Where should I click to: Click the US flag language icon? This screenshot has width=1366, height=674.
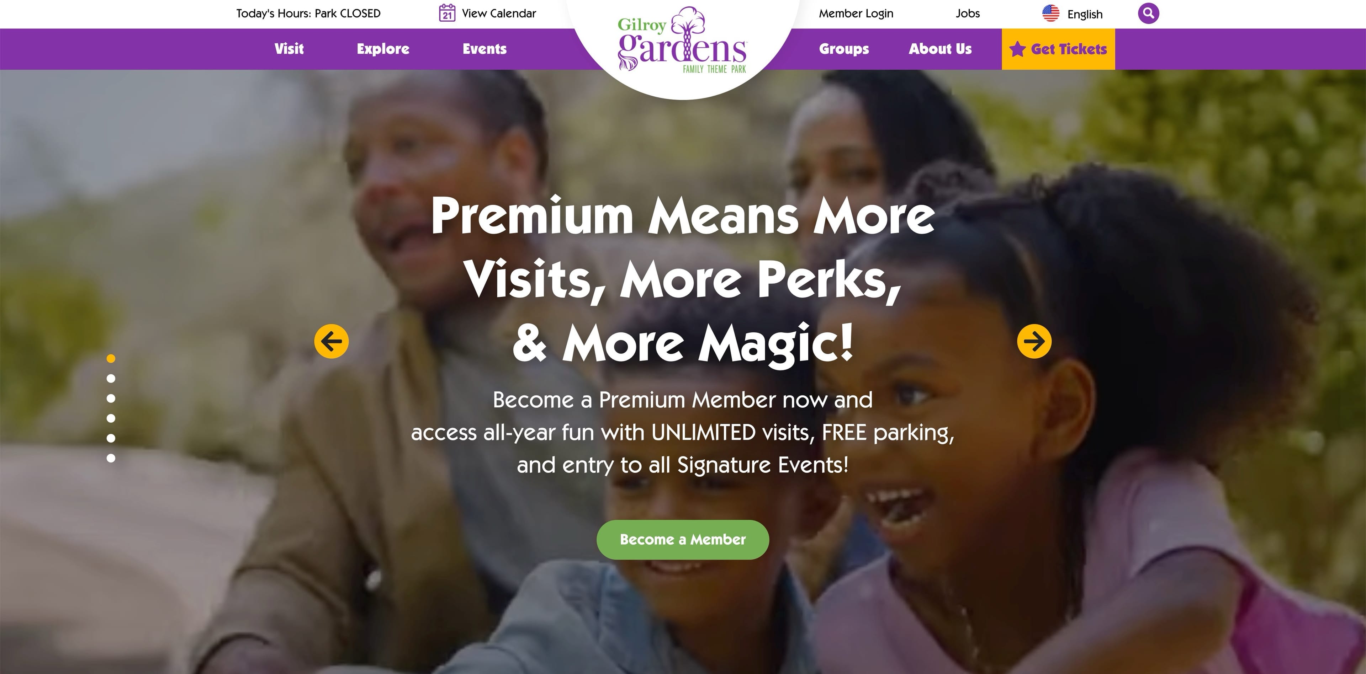click(x=1050, y=13)
